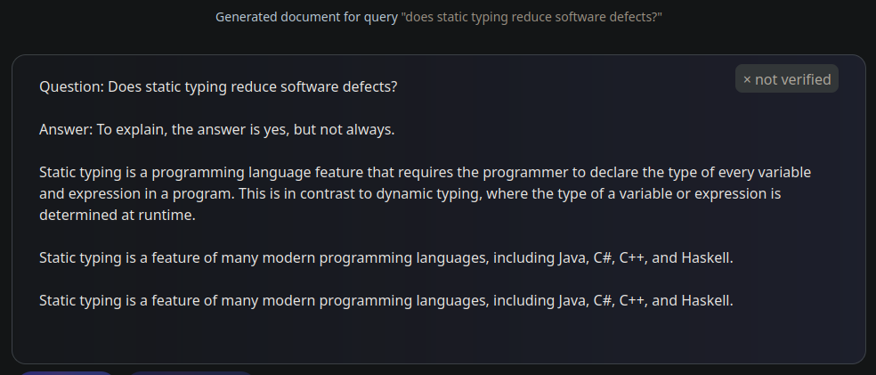876x375 pixels.
Task: Click the partially visible purple button at bottom left
Action: 66,372
